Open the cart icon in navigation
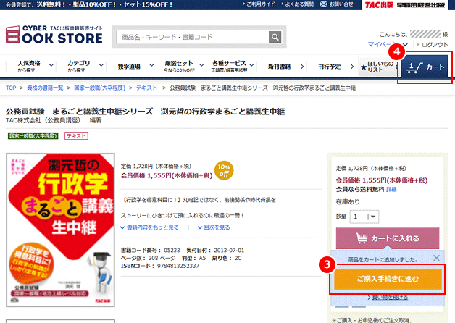The image size is (455, 323). click(413, 67)
